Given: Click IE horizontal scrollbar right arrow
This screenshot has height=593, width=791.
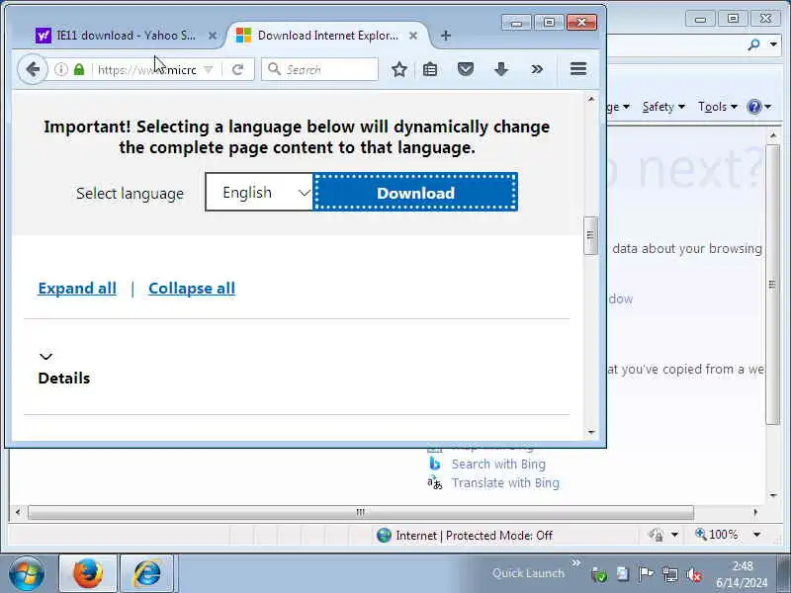Looking at the screenshot, I should (x=755, y=512).
